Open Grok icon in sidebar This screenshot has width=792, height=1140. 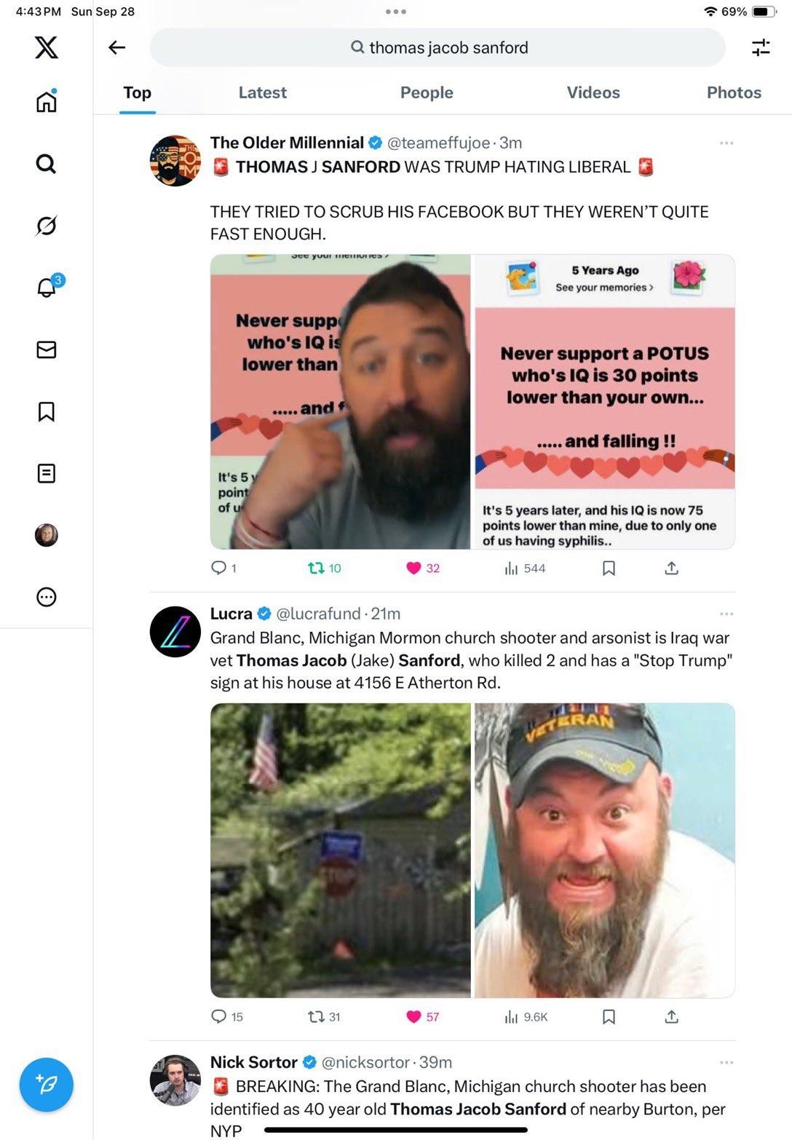46,226
